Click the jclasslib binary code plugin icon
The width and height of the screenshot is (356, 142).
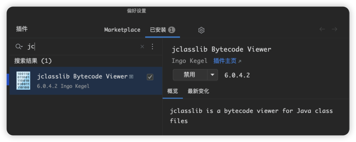(23, 80)
